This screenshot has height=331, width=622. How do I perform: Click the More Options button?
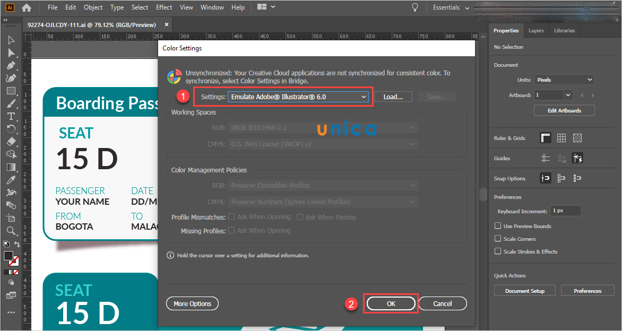193,303
